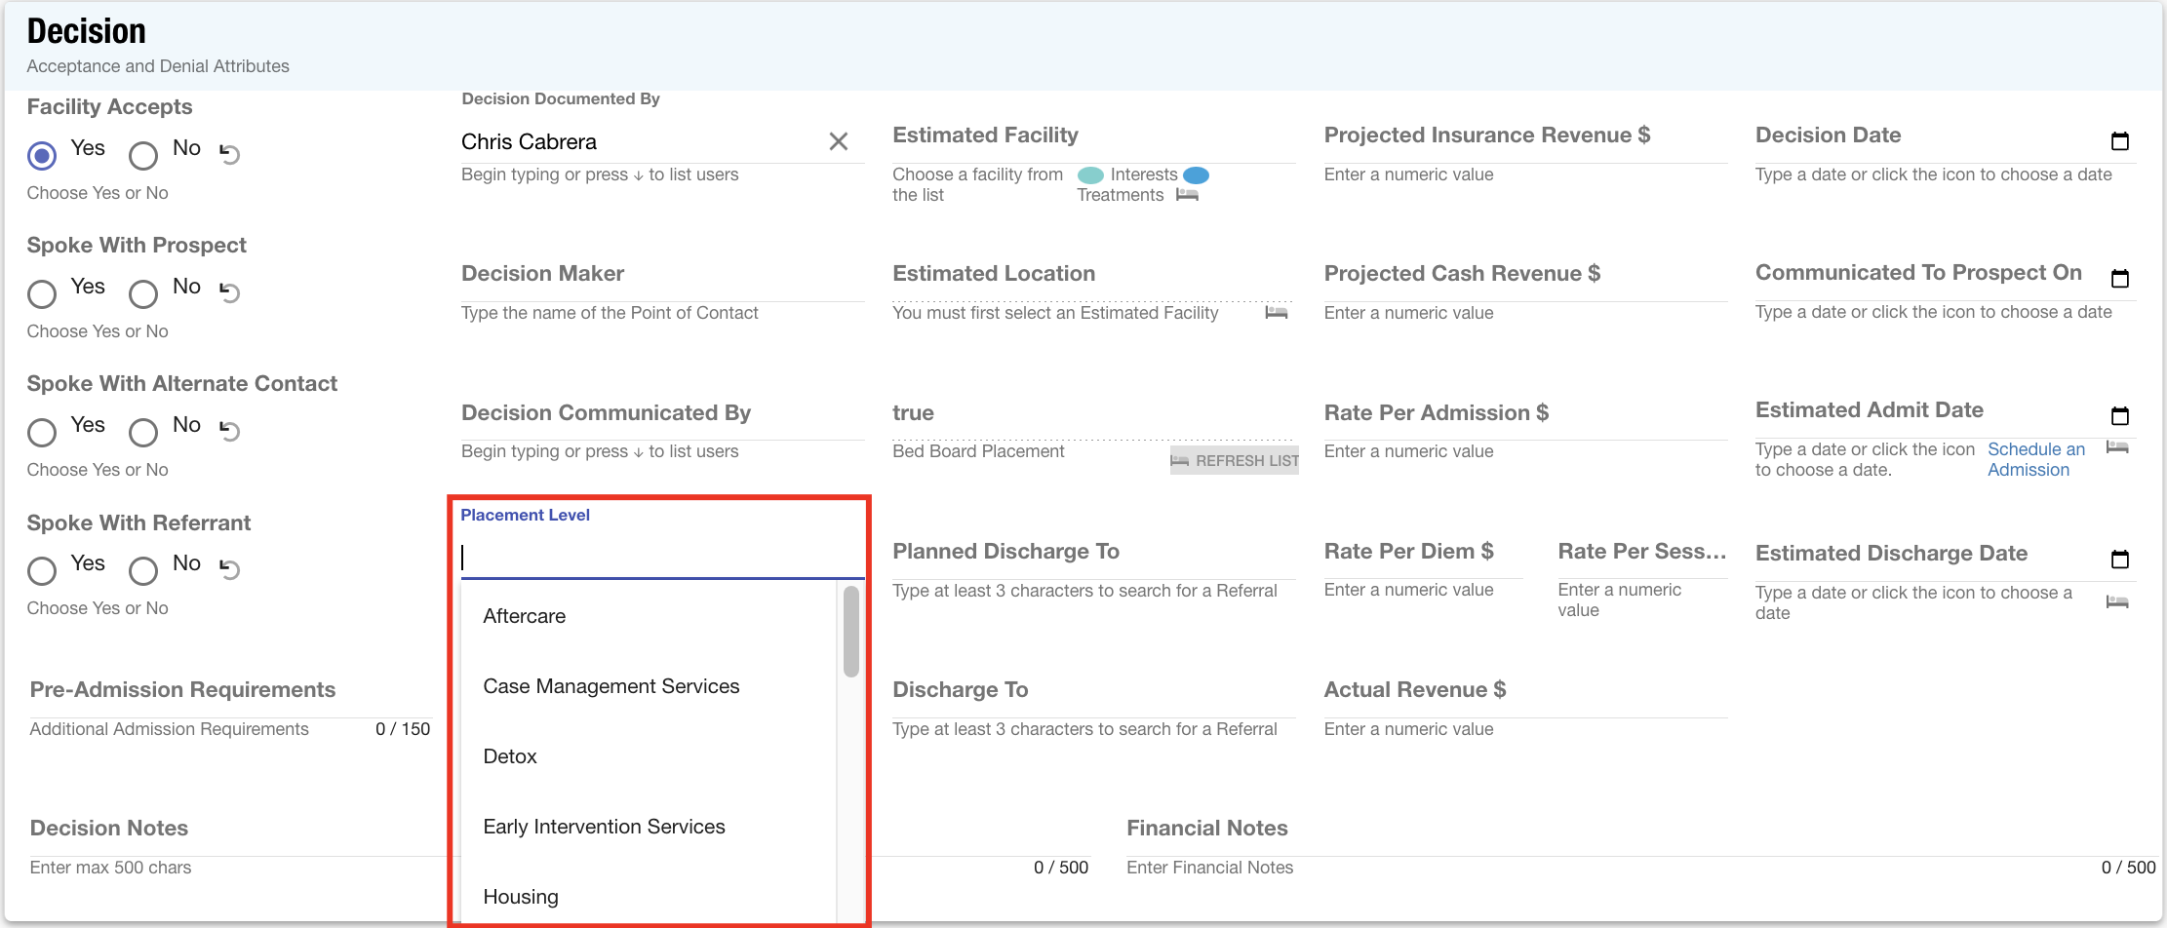
Task: Click the Refresh List button
Action: pos(1235,461)
